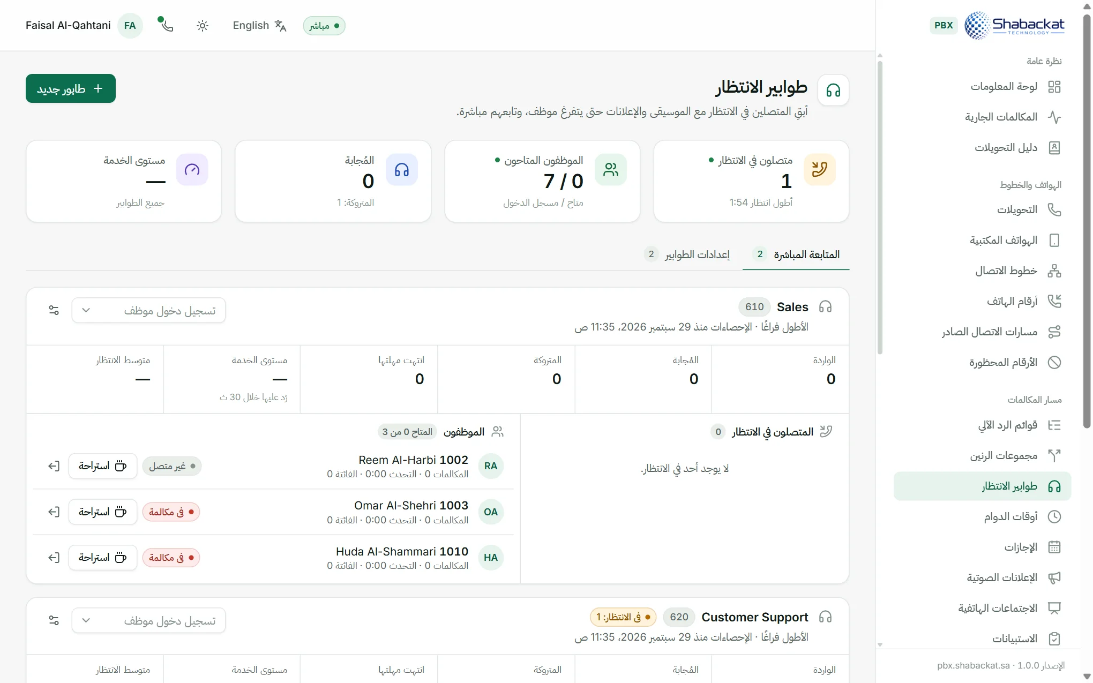Viewport: 1093px width, 683px height.
Task: Click Sales extension number 610 badge
Action: pos(754,307)
